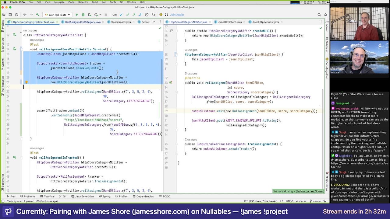Image resolution: width=390 pixels, height=219 pixels.
Task: Click the Reload from disk icon
Action: [16, 15]
